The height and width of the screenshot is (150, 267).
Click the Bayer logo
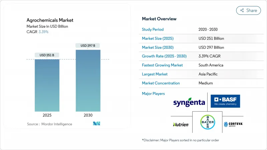click(x=207, y=122)
